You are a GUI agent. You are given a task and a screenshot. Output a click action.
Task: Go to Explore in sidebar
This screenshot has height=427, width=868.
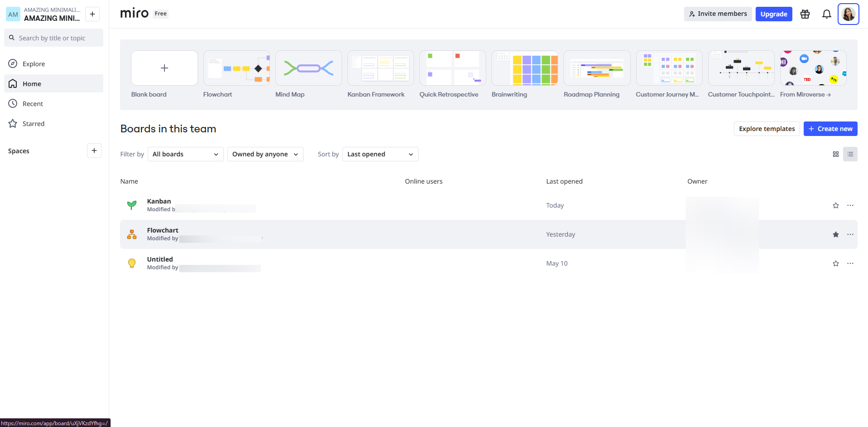[53, 64]
